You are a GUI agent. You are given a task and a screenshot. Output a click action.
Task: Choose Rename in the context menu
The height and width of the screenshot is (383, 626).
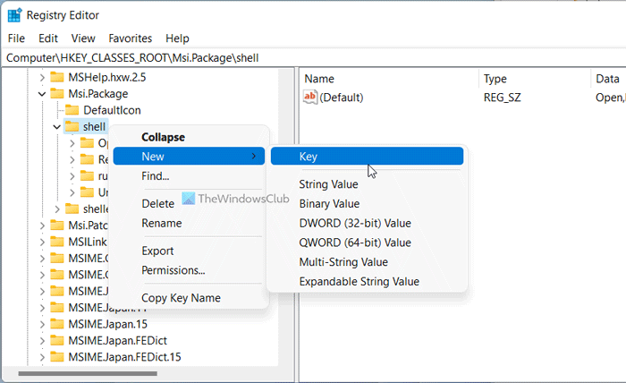click(x=189, y=223)
